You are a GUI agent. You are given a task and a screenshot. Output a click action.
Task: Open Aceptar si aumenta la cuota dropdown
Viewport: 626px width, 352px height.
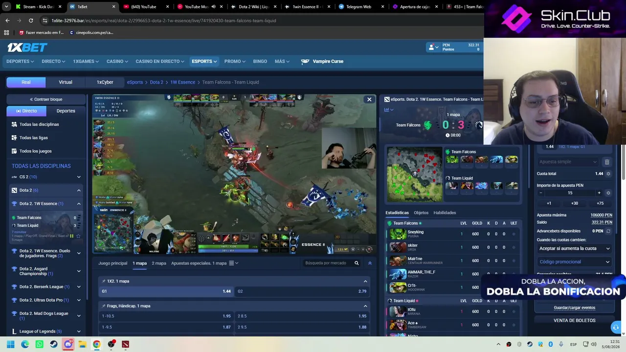click(x=574, y=248)
